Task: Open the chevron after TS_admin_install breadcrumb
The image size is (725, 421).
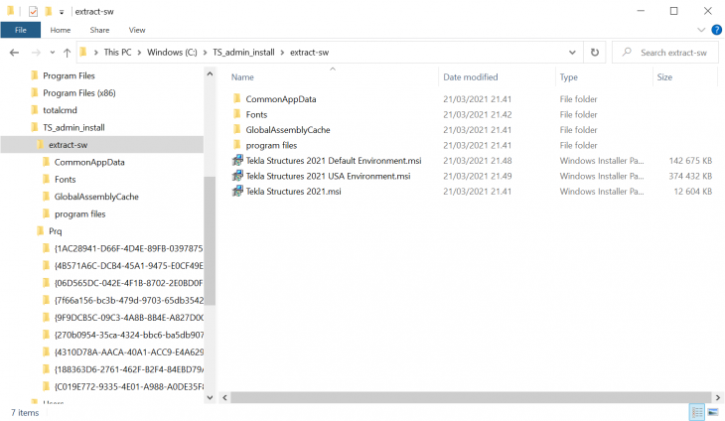Action: click(282, 53)
